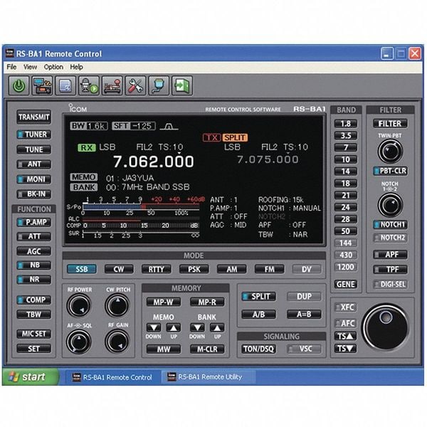The height and width of the screenshot is (427, 427).
Task: Click the wrench and screwdriver settings icon
Action: point(135,85)
